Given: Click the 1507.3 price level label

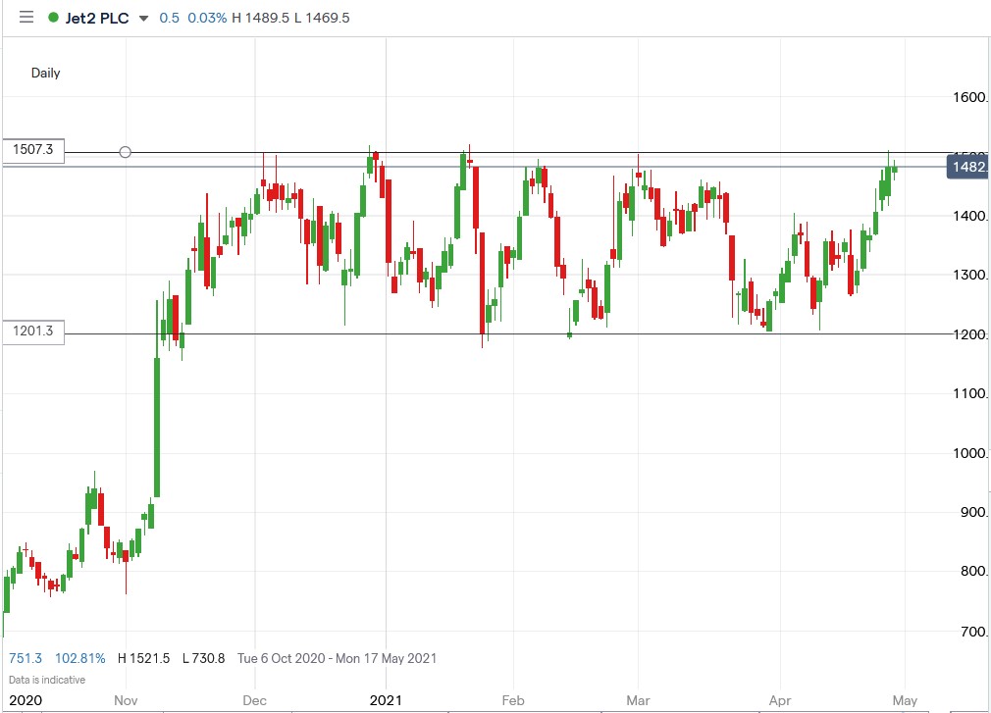Looking at the screenshot, I should [x=32, y=151].
